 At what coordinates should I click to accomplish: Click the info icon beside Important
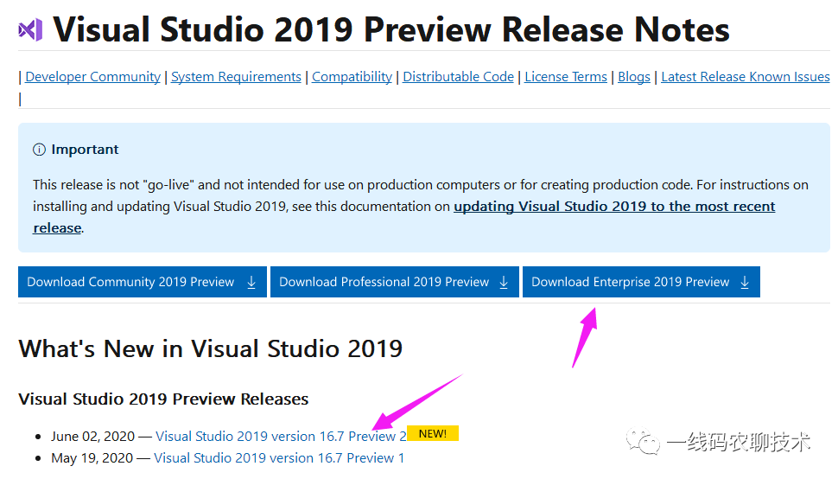[x=39, y=150]
